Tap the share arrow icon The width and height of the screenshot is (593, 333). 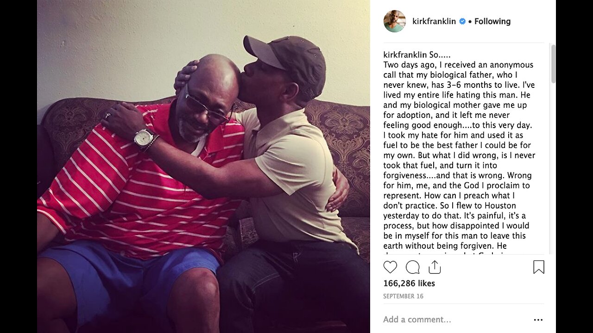pos(435,267)
